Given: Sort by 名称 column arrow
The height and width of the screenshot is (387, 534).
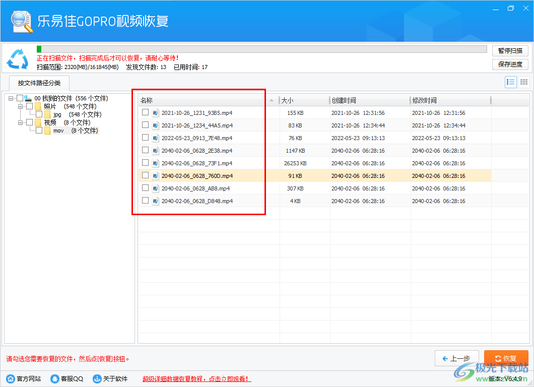Looking at the screenshot, I should click(272, 100).
